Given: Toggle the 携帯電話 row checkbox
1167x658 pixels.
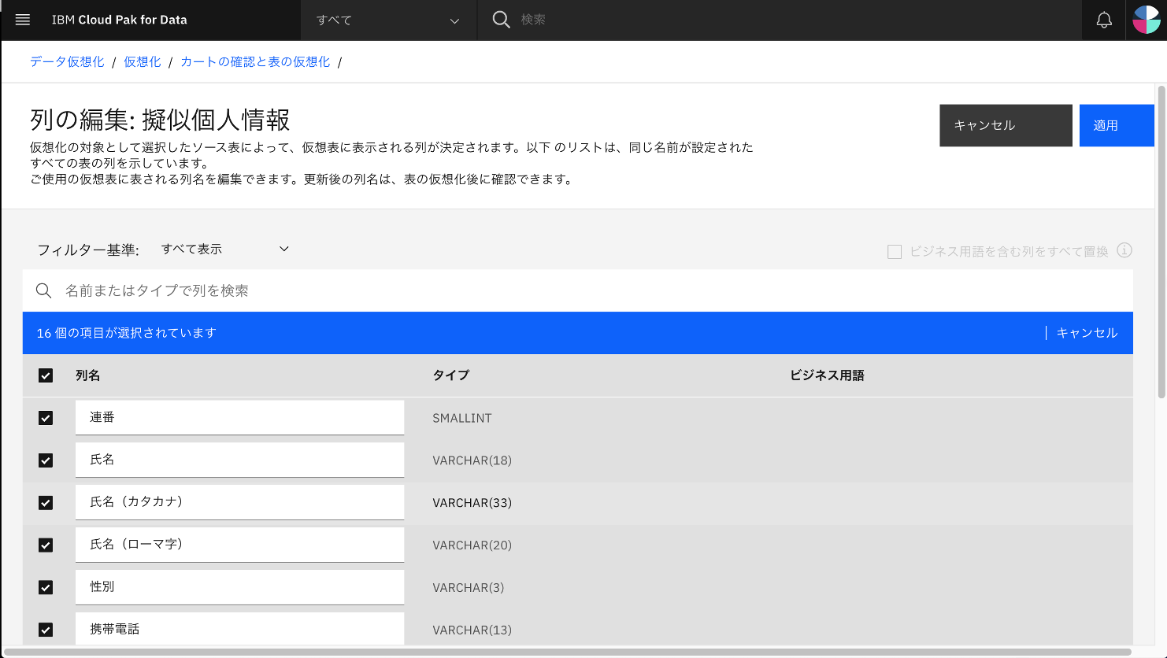Looking at the screenshot, I should [x=46, y=630].
